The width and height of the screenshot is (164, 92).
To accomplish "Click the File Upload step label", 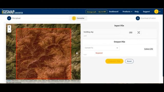I will tap(16, 18).
